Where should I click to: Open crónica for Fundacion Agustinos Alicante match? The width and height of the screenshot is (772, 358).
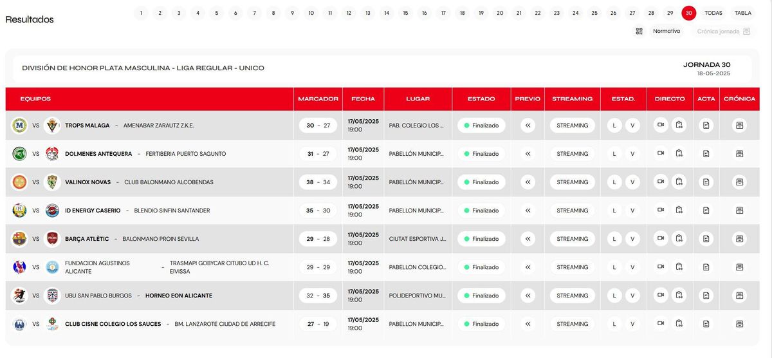point(739,267)
